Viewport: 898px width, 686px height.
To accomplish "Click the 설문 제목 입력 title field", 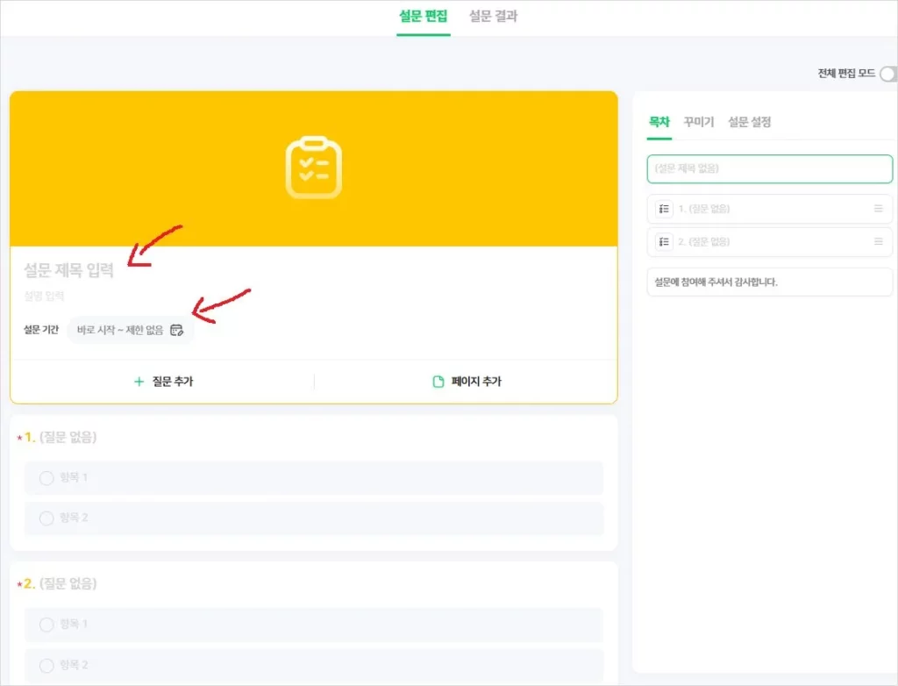I will 69,270.
